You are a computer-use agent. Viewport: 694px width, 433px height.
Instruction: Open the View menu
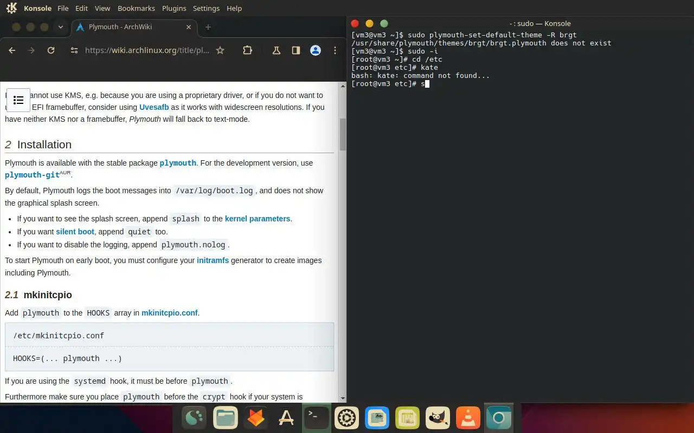coord(102,8)
